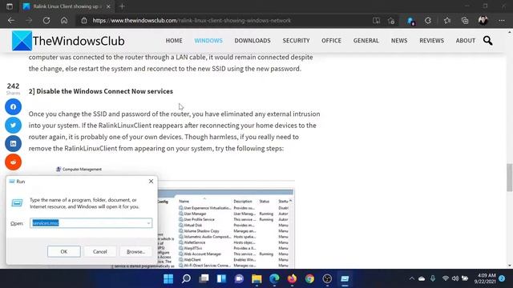Open the immersive reader icon

[x=376, y=21]
